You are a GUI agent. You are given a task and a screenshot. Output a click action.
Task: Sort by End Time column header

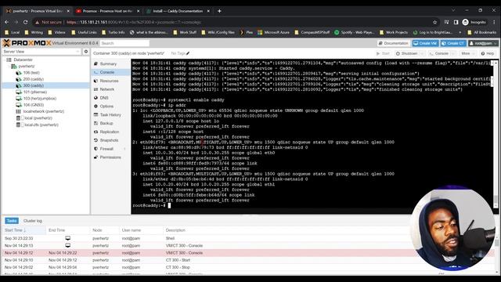pos(68,230)
